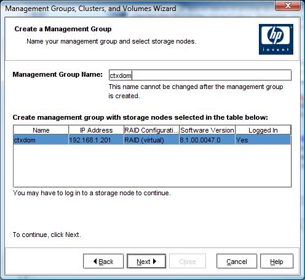
Task: Click the HP invent logo
Action: 276,39
